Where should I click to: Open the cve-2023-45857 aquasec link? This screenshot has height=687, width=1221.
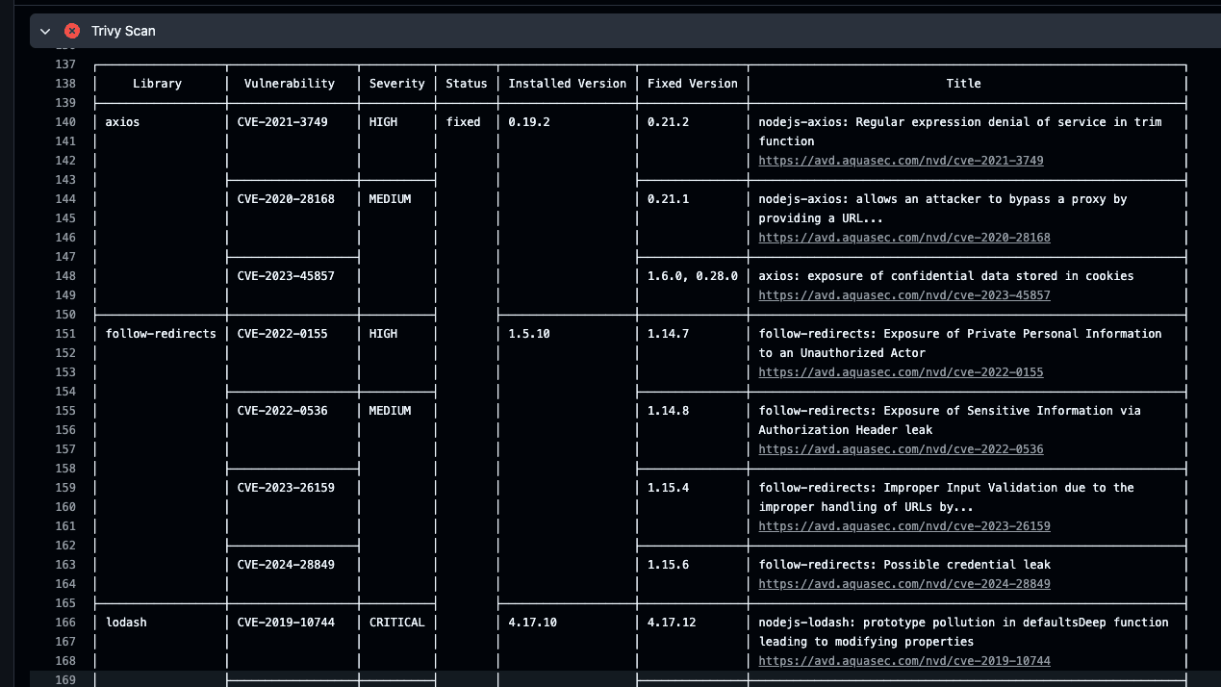tap(904, 295)
